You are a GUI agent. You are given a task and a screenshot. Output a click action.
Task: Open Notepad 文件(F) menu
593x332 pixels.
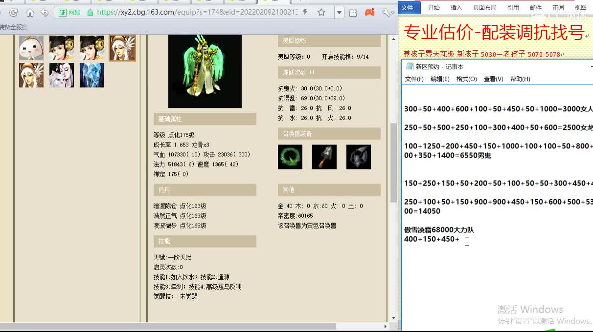(414, 79)
